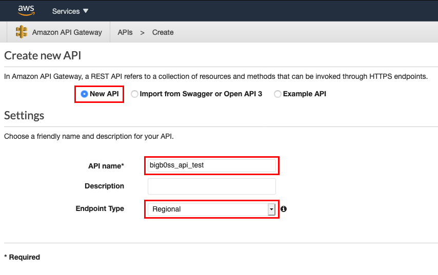Click the Create new API heading
This screenshot has width=438, height=275.
pos(43,55)
